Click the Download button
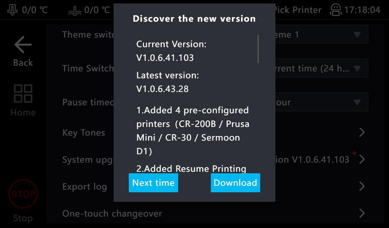 click(235, 183)
